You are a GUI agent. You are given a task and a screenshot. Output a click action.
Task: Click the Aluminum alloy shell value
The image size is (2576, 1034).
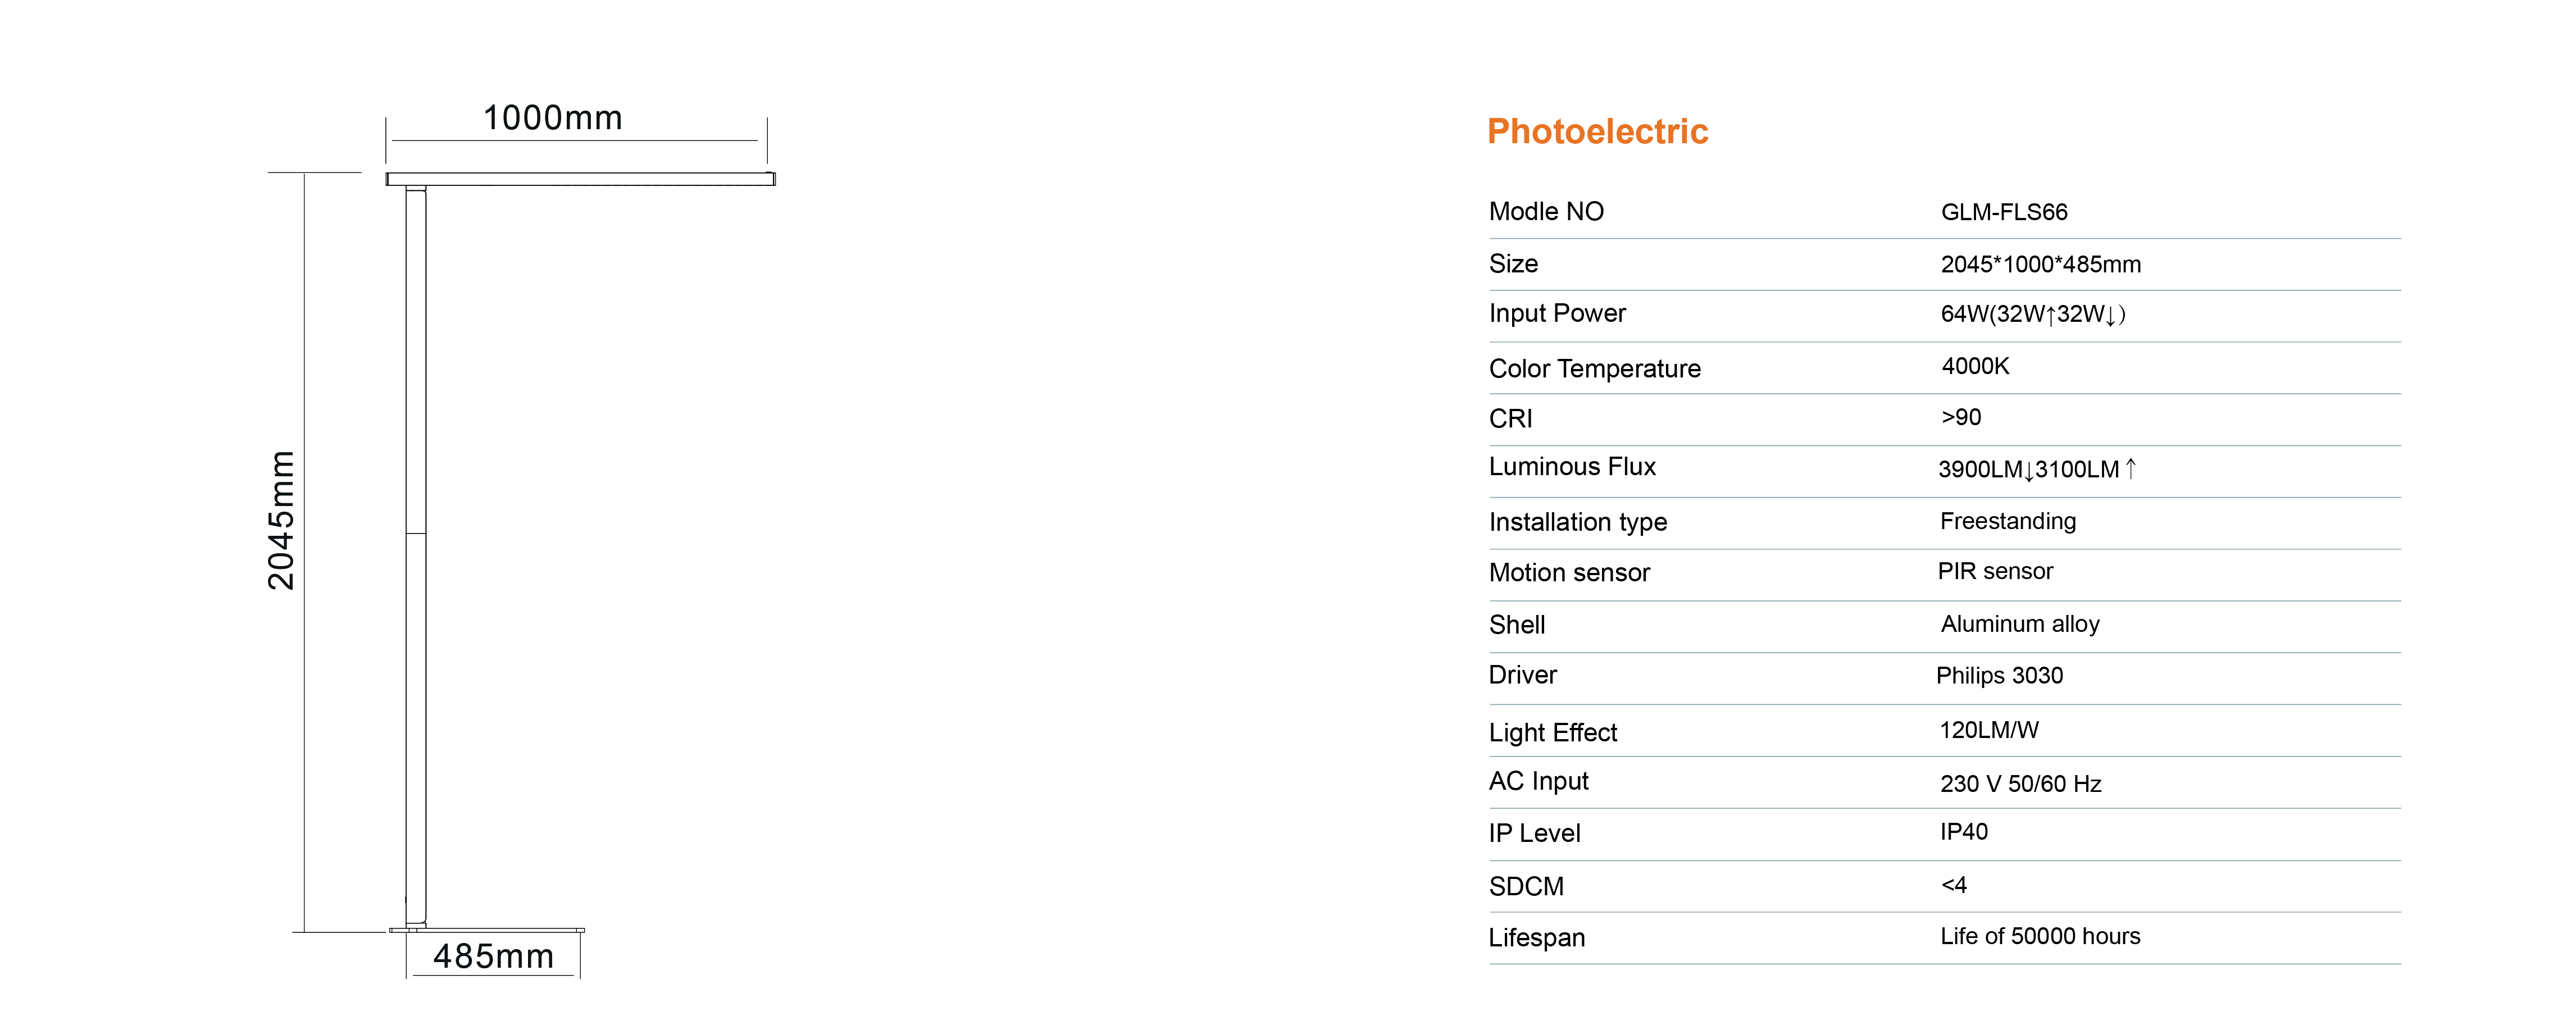2020,624
